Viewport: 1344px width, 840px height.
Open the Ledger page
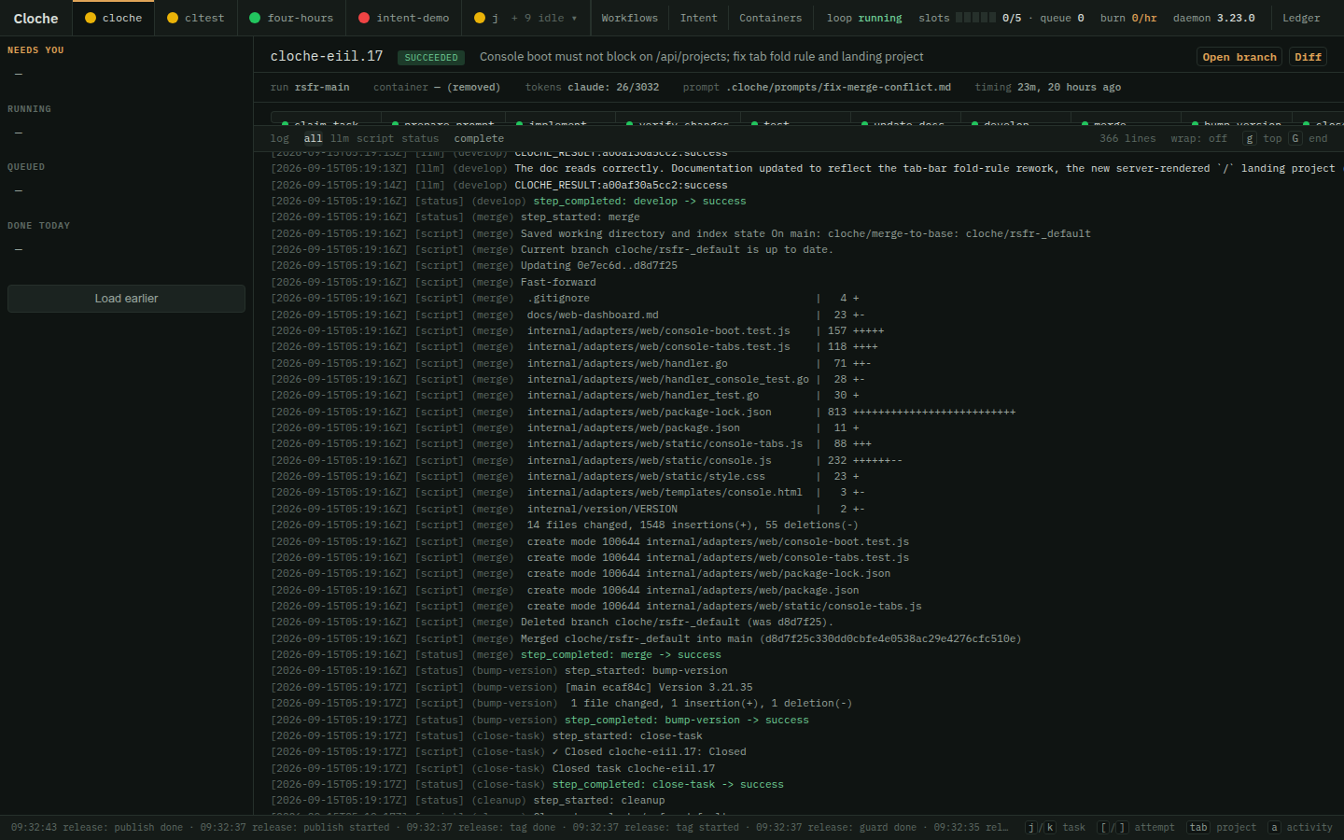point(1301,18)
